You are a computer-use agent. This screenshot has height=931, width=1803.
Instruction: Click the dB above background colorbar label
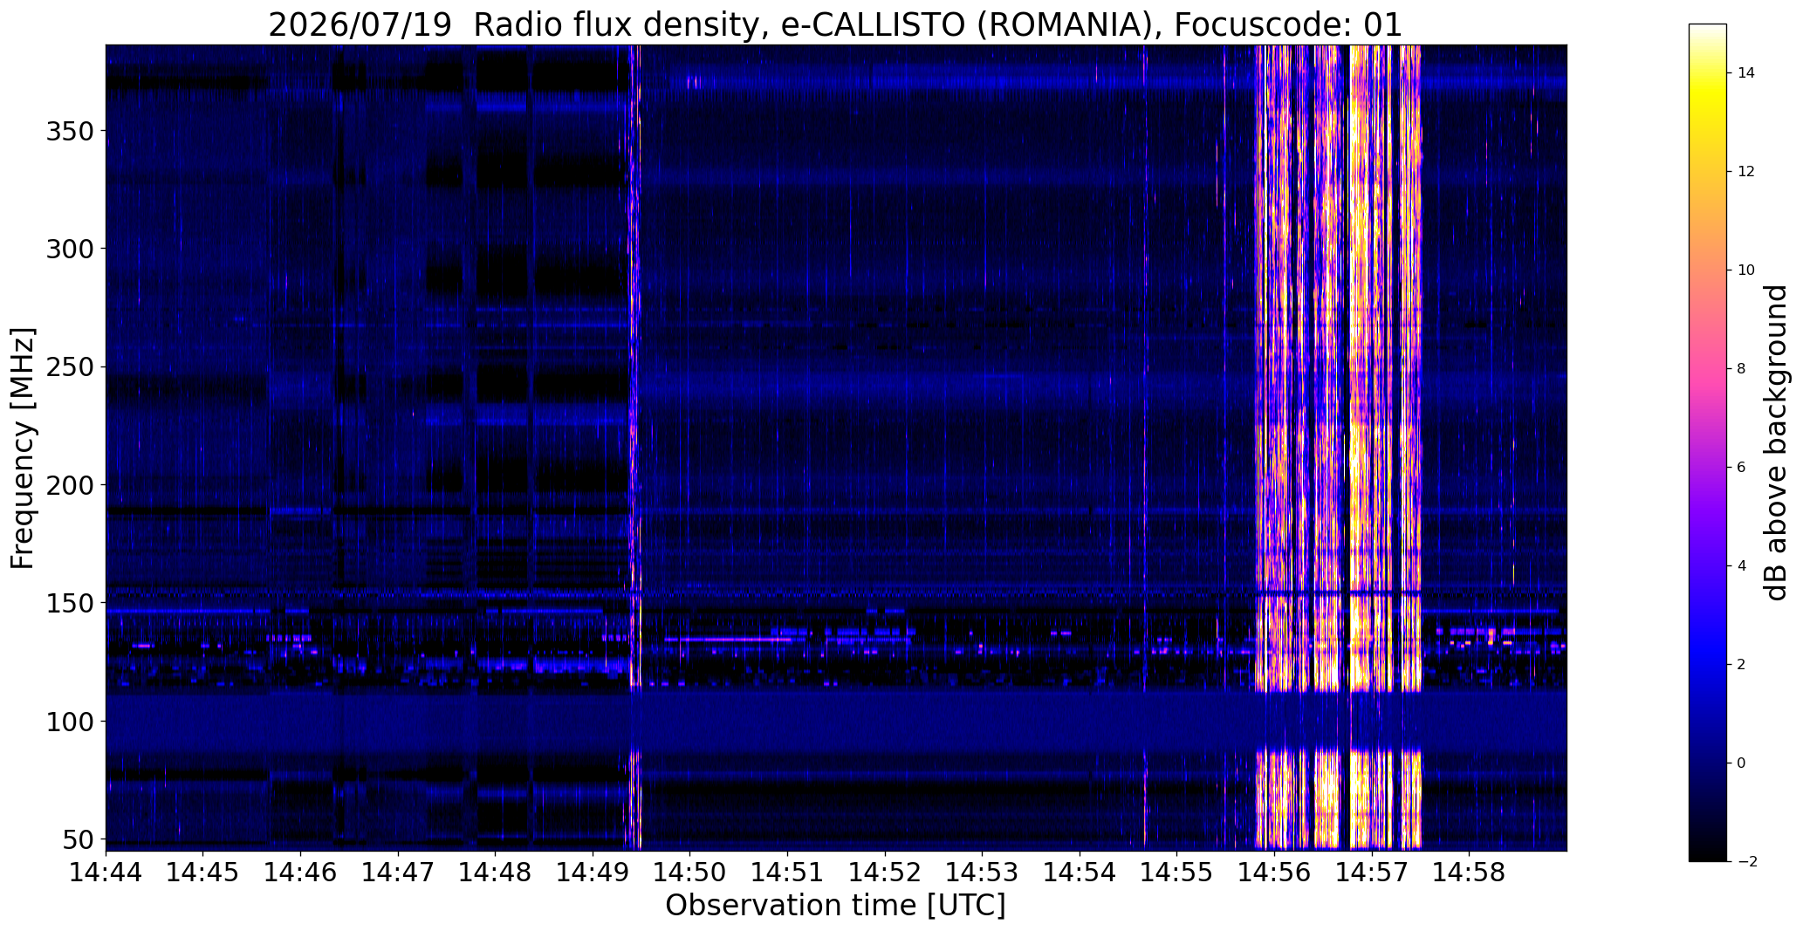pyautogui.click(x=1775, y=442)
